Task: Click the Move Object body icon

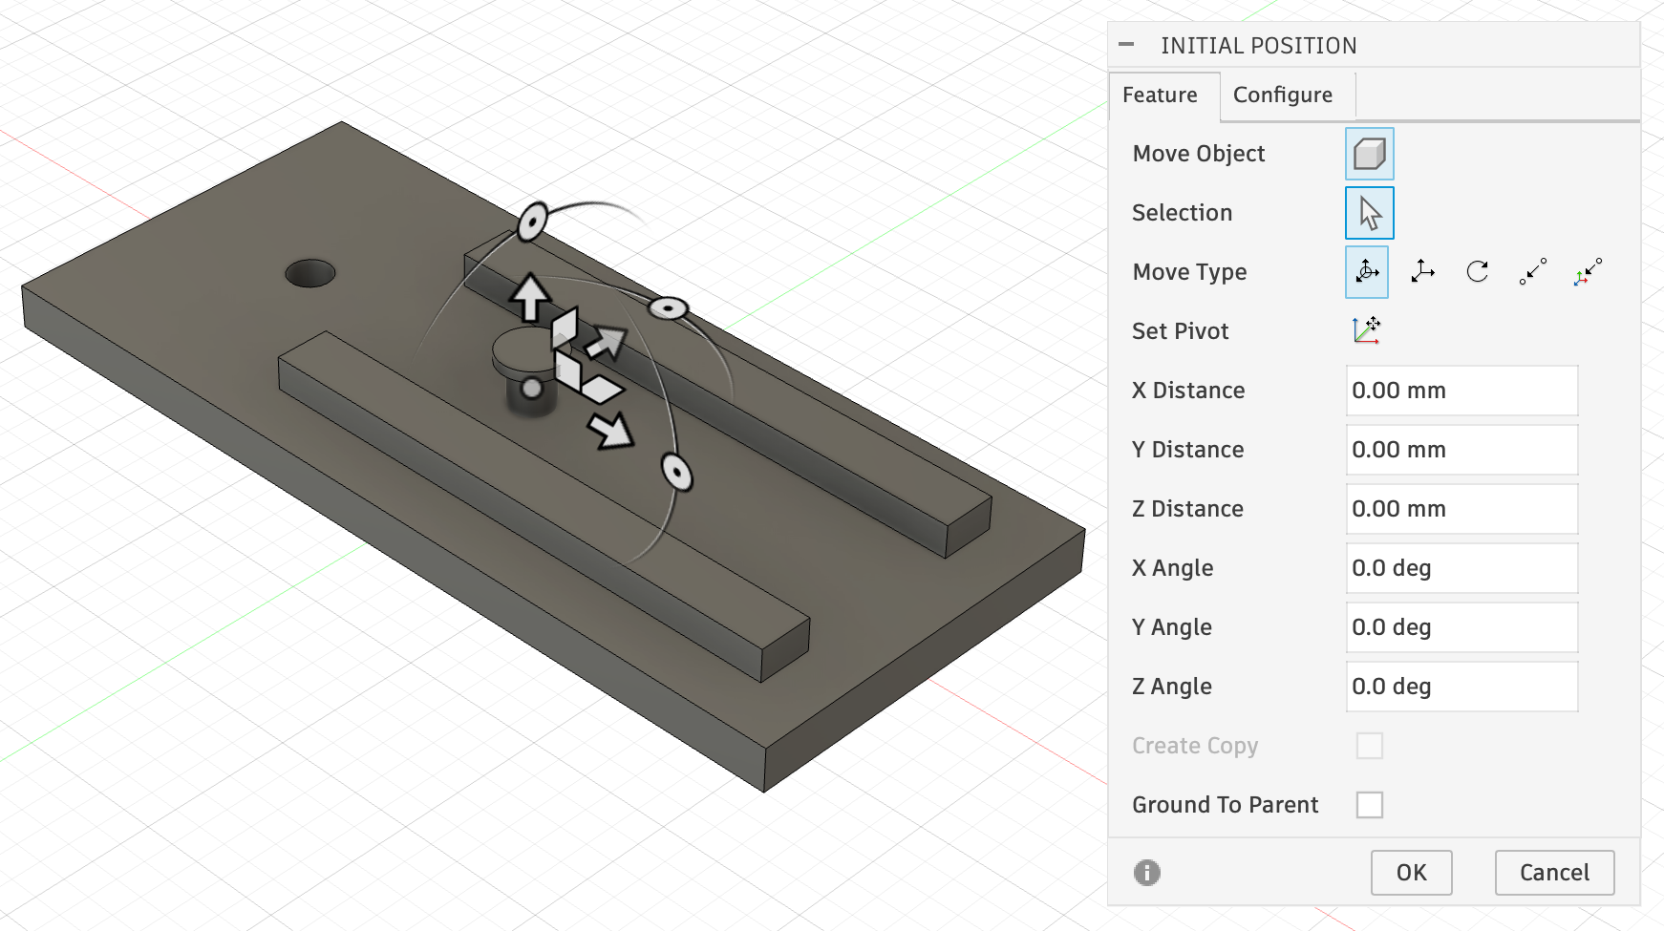Action: (x=1369, y=154)
